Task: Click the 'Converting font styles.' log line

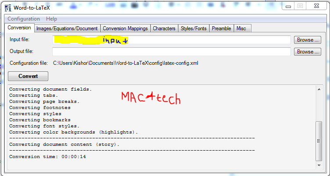Action: [x=44, y=126]
